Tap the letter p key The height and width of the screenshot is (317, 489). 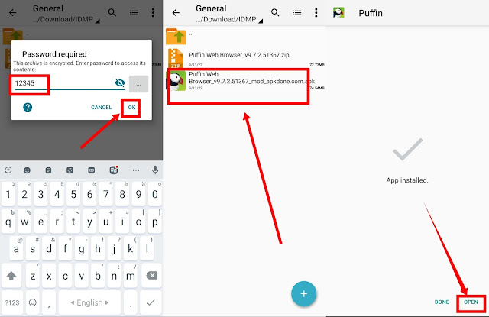pyautogui.click(x=154, y=222)
